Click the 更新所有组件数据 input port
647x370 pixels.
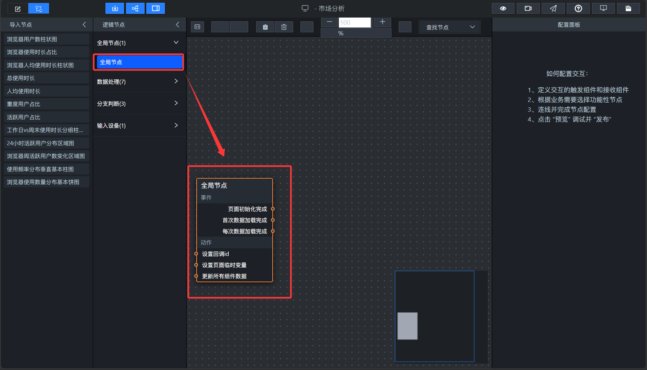(x=196, y=276)
